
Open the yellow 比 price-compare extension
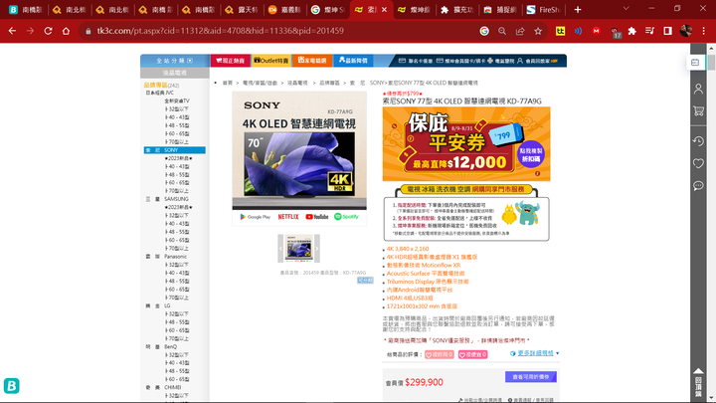pyautogui.click(x=560, y=31)
